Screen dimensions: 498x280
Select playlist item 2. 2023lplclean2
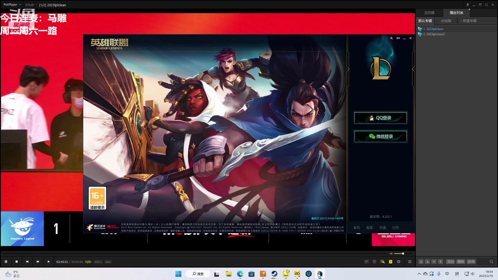(456, 34)
